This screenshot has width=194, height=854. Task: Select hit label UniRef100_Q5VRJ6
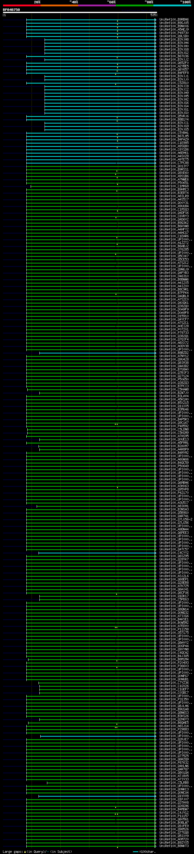coord(174,116)
